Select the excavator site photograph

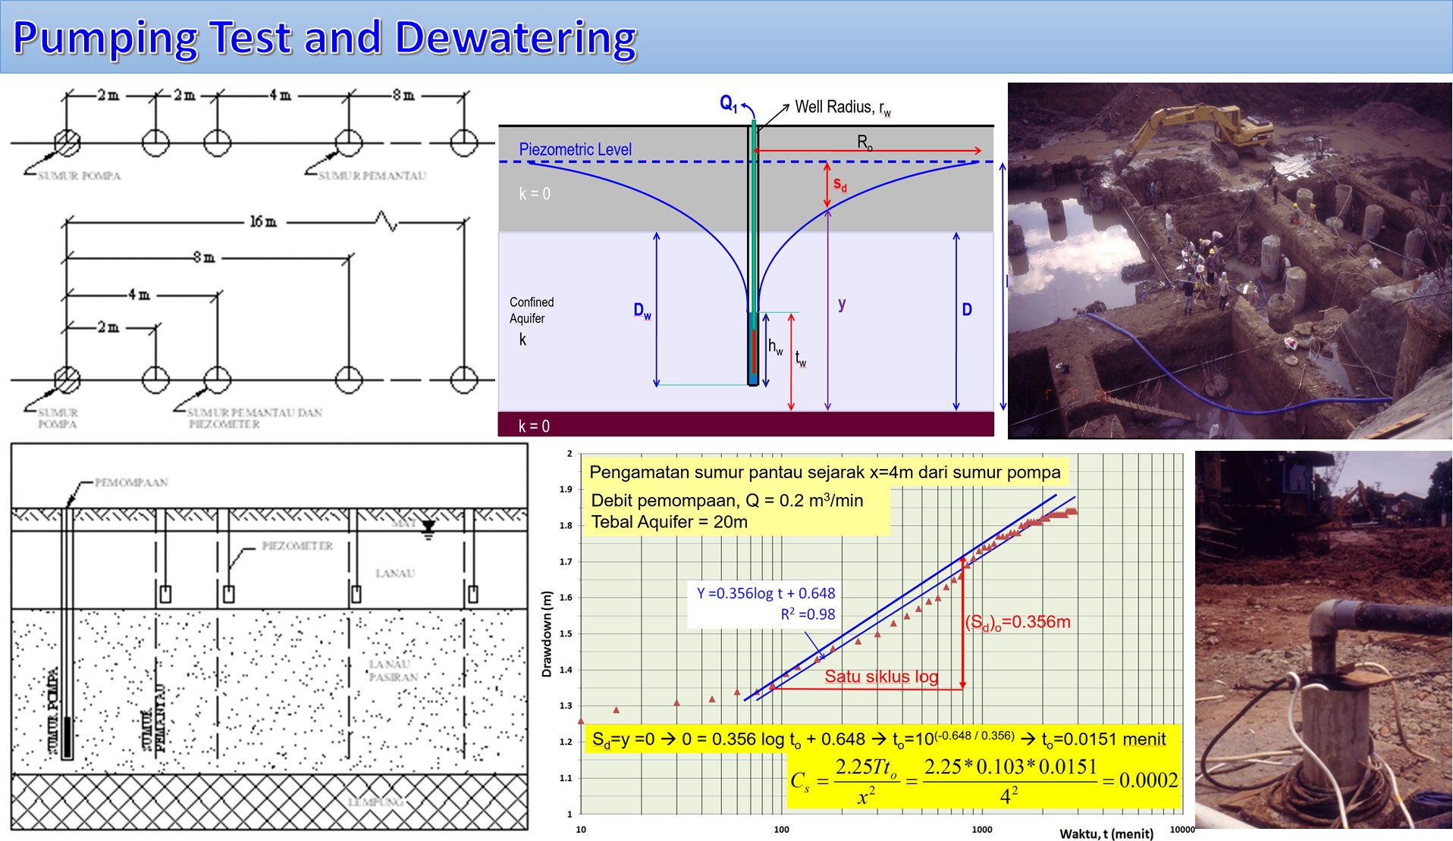1229,260
